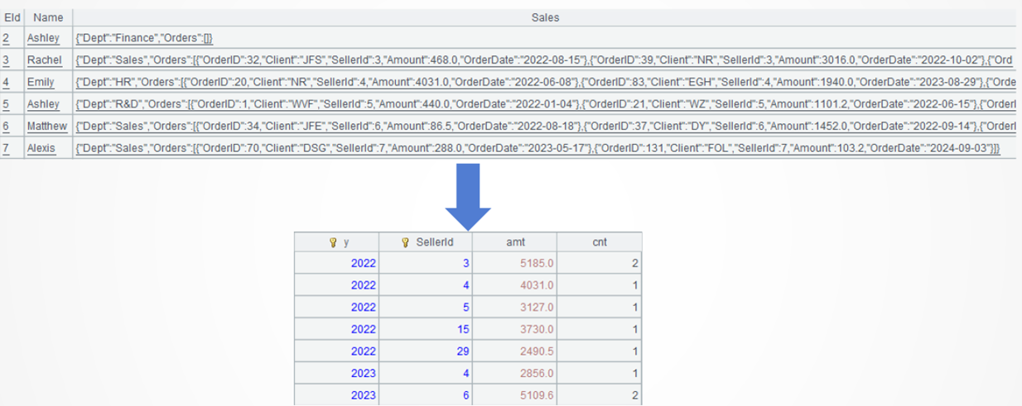Click the key icon beside the SellerId header
The width and height of the screenshot is (1022, 406).
(405, 242)
